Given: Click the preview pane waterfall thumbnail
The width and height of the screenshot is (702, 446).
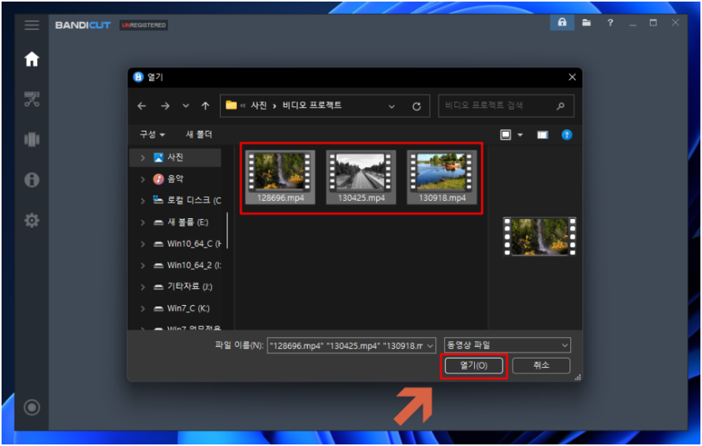Looking at the screenshot, I should (x=539, y=236).
